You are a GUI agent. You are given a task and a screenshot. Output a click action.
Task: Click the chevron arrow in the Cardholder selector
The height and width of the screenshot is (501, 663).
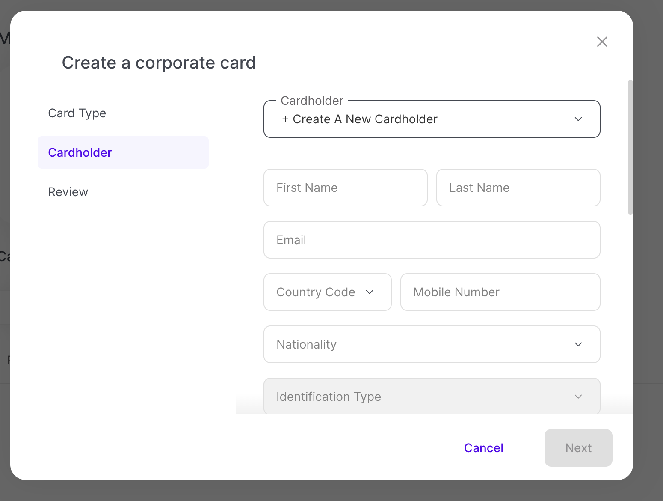578,119
